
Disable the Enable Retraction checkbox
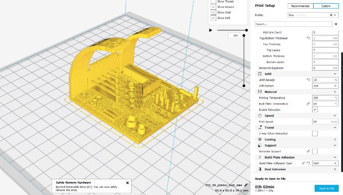(315, 110)
